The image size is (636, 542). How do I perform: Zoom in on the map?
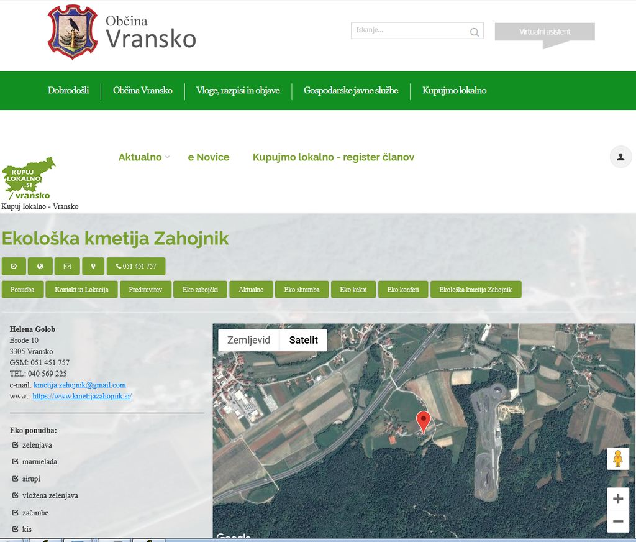point(617,498)
